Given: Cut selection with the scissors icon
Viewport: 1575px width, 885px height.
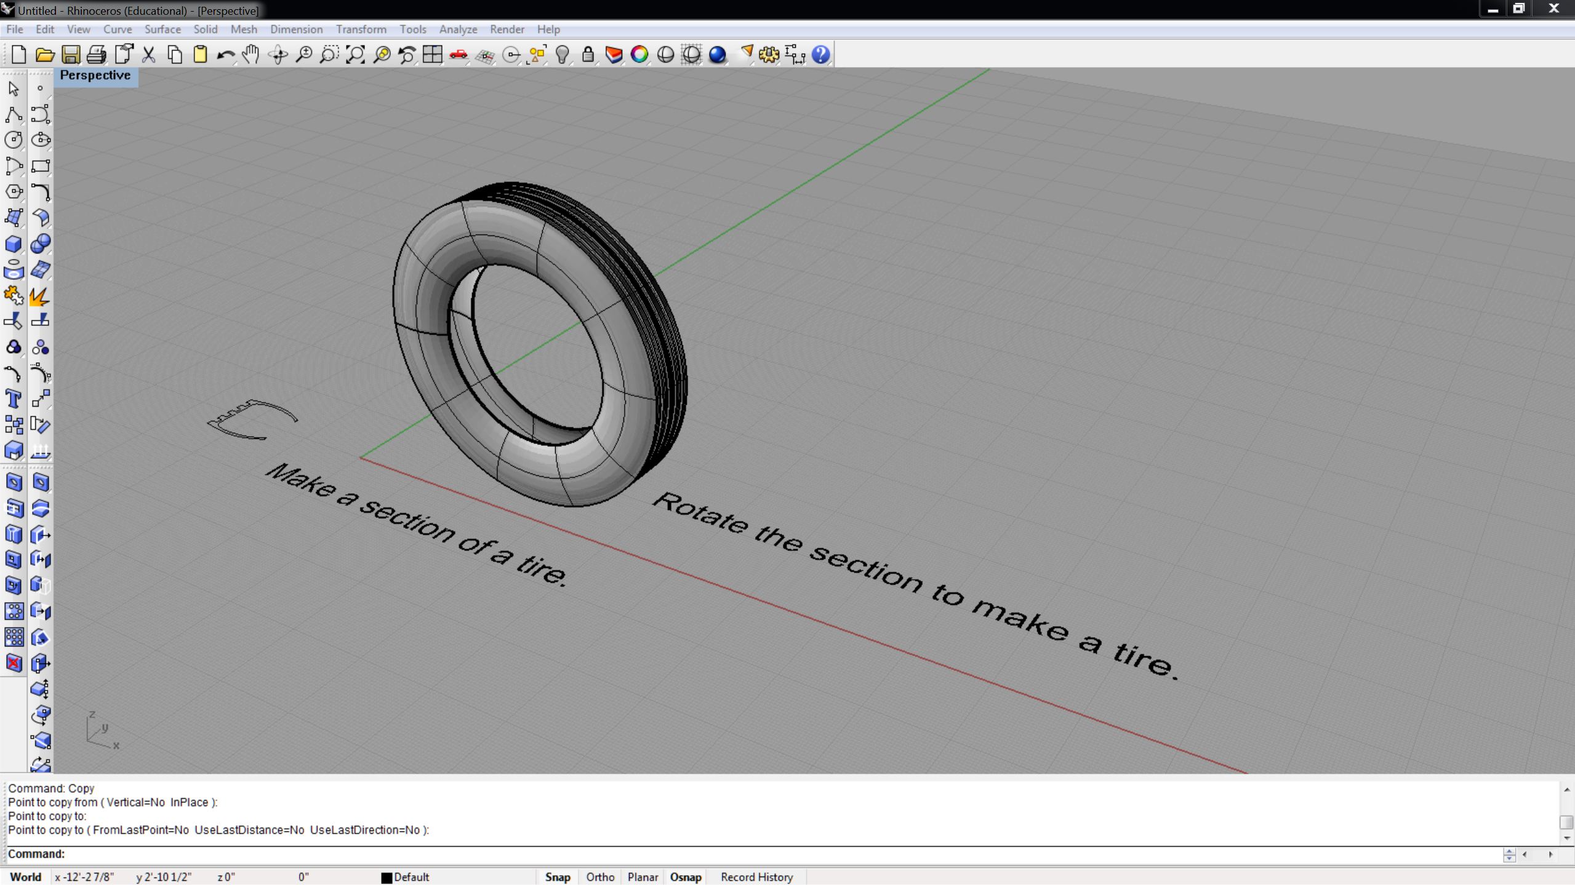Looking at the screenshot, I should coord(148,55).
